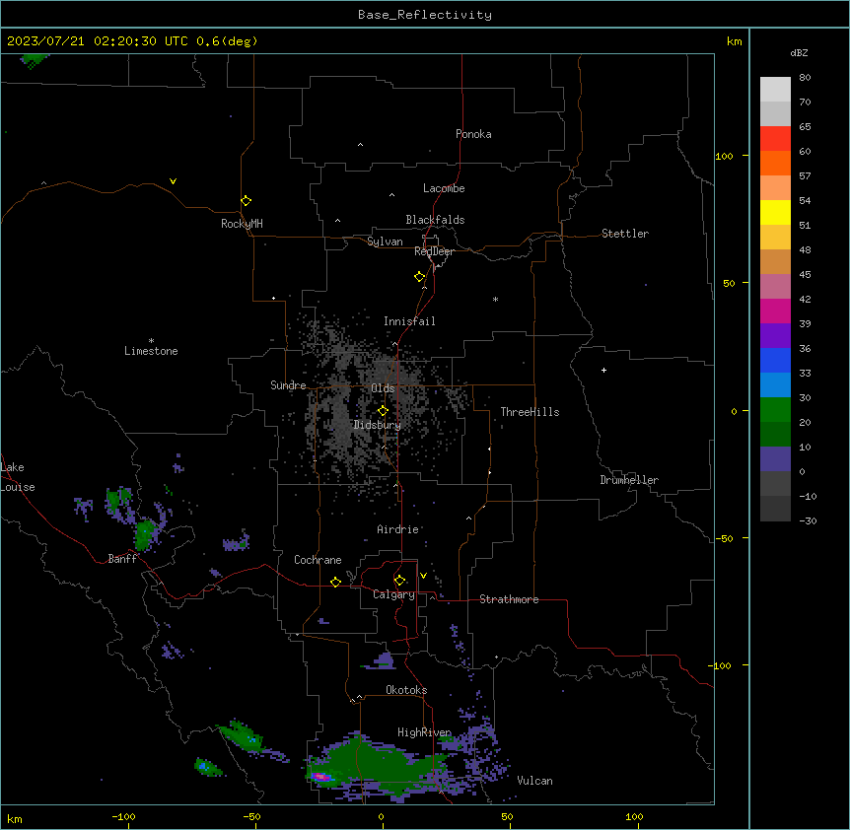Viewport: 850px width, 830px height.
Task: Select the Limestone label
Action: tap(151, 351)
